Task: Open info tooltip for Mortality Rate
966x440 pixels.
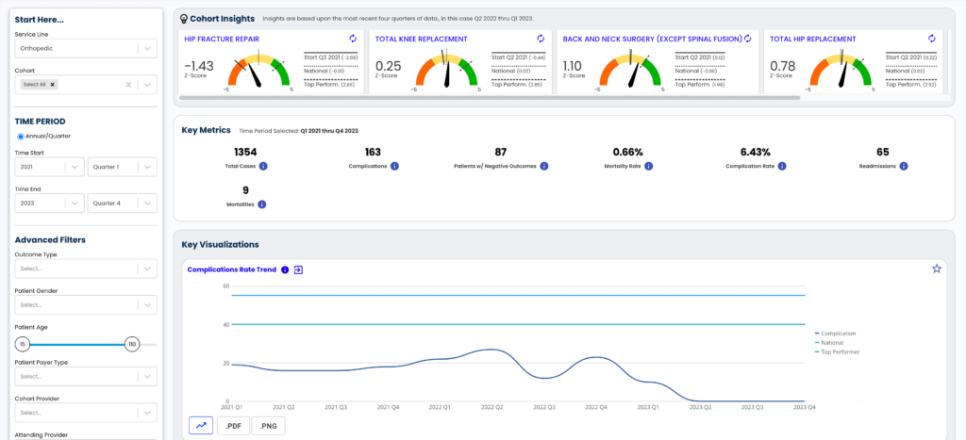Action: [649, 166]
